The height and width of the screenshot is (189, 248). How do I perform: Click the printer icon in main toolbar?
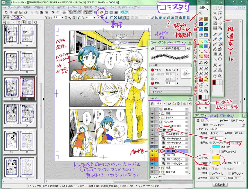point(64,12)
